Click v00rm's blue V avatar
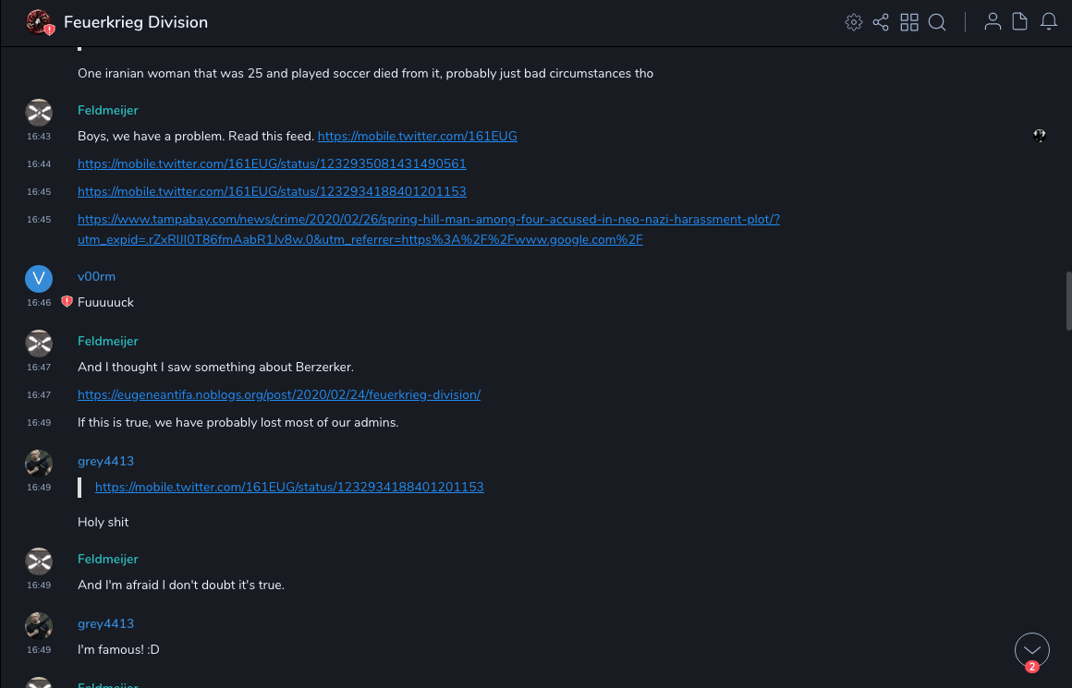Viewport: 1072px width, 688px height. coord(39,278)
